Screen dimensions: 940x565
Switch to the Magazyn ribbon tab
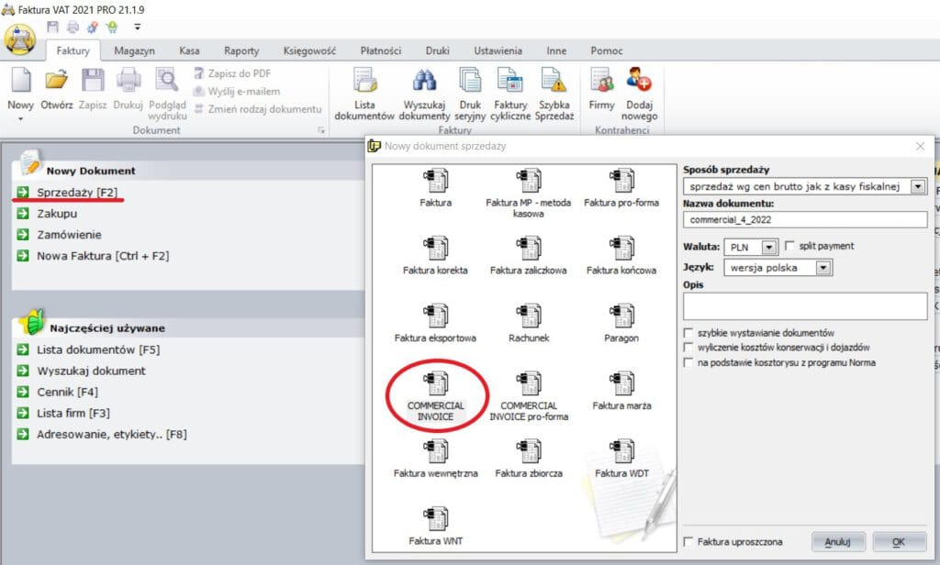pyautogui.click(x=134, y=51)
